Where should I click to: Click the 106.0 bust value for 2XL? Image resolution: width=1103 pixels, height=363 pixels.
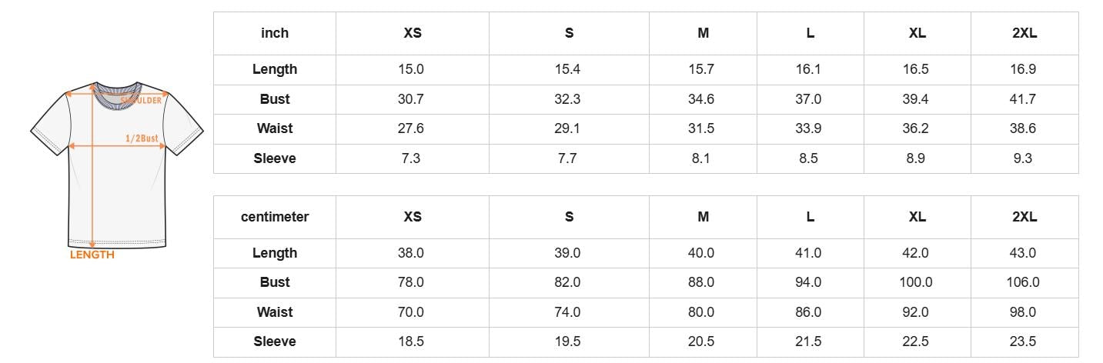1023,282
